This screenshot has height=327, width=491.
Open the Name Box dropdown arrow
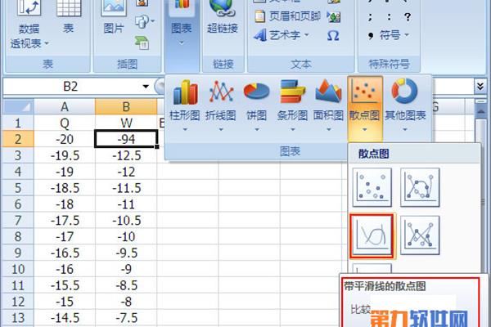(x=146, y=87)
